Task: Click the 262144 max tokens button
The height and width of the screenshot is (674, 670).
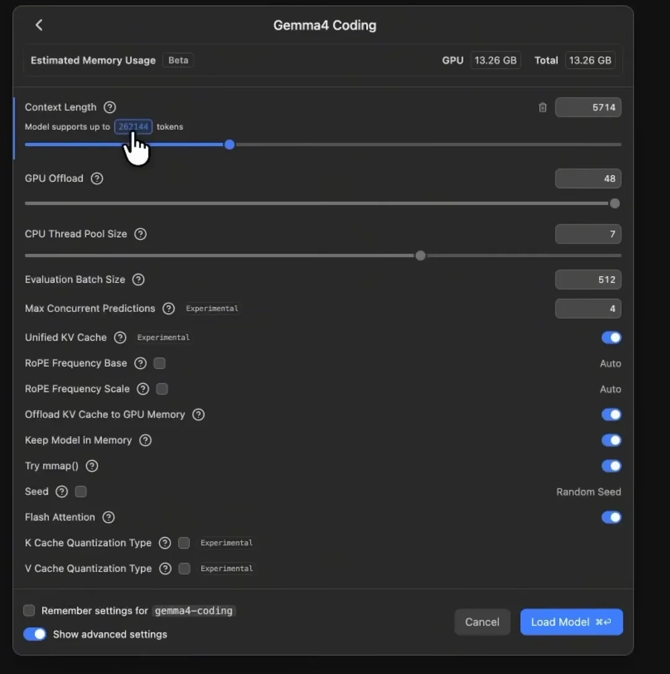Action: click(133, 127)
